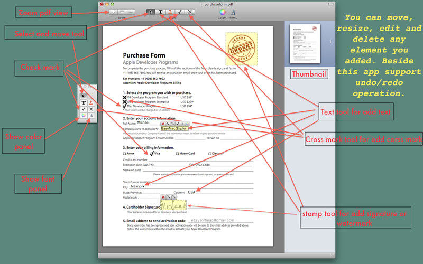The image size is (423, 264).
Task: Select the arrow move tool in top toolbar
Action: click(x=151, y=11)
